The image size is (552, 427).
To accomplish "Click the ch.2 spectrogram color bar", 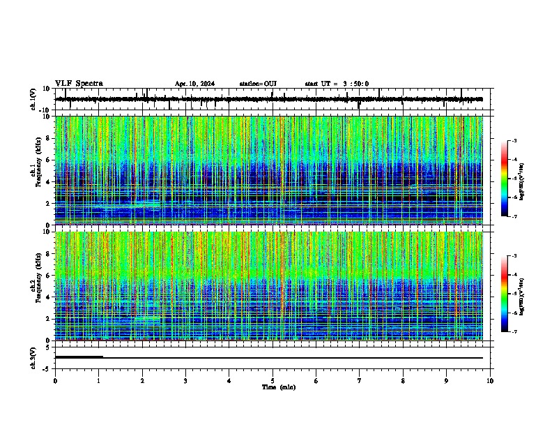I will click(x=505, y=294).
